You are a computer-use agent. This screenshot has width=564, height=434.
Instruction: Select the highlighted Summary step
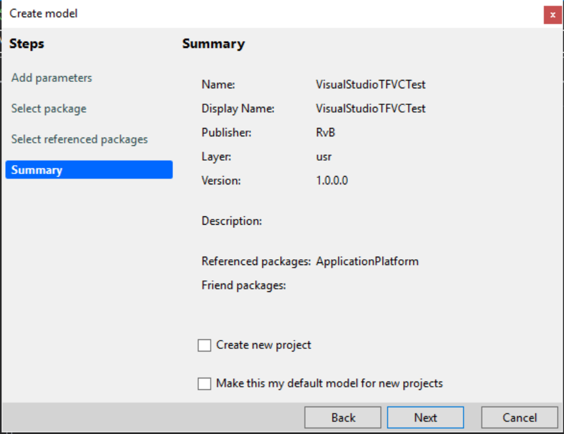pyautogui.click(x=89, y=170)
